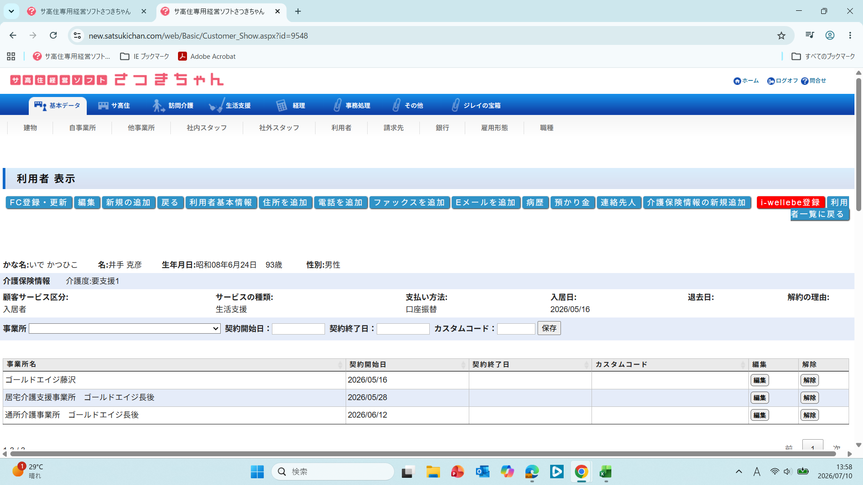Click the 利用者基本情報 button

(221, 203)
